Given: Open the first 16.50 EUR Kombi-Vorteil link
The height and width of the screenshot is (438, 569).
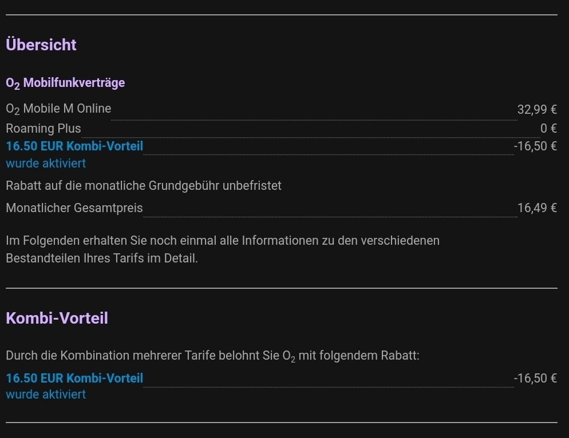Looking at the screenshot, I should coord(74,146).
